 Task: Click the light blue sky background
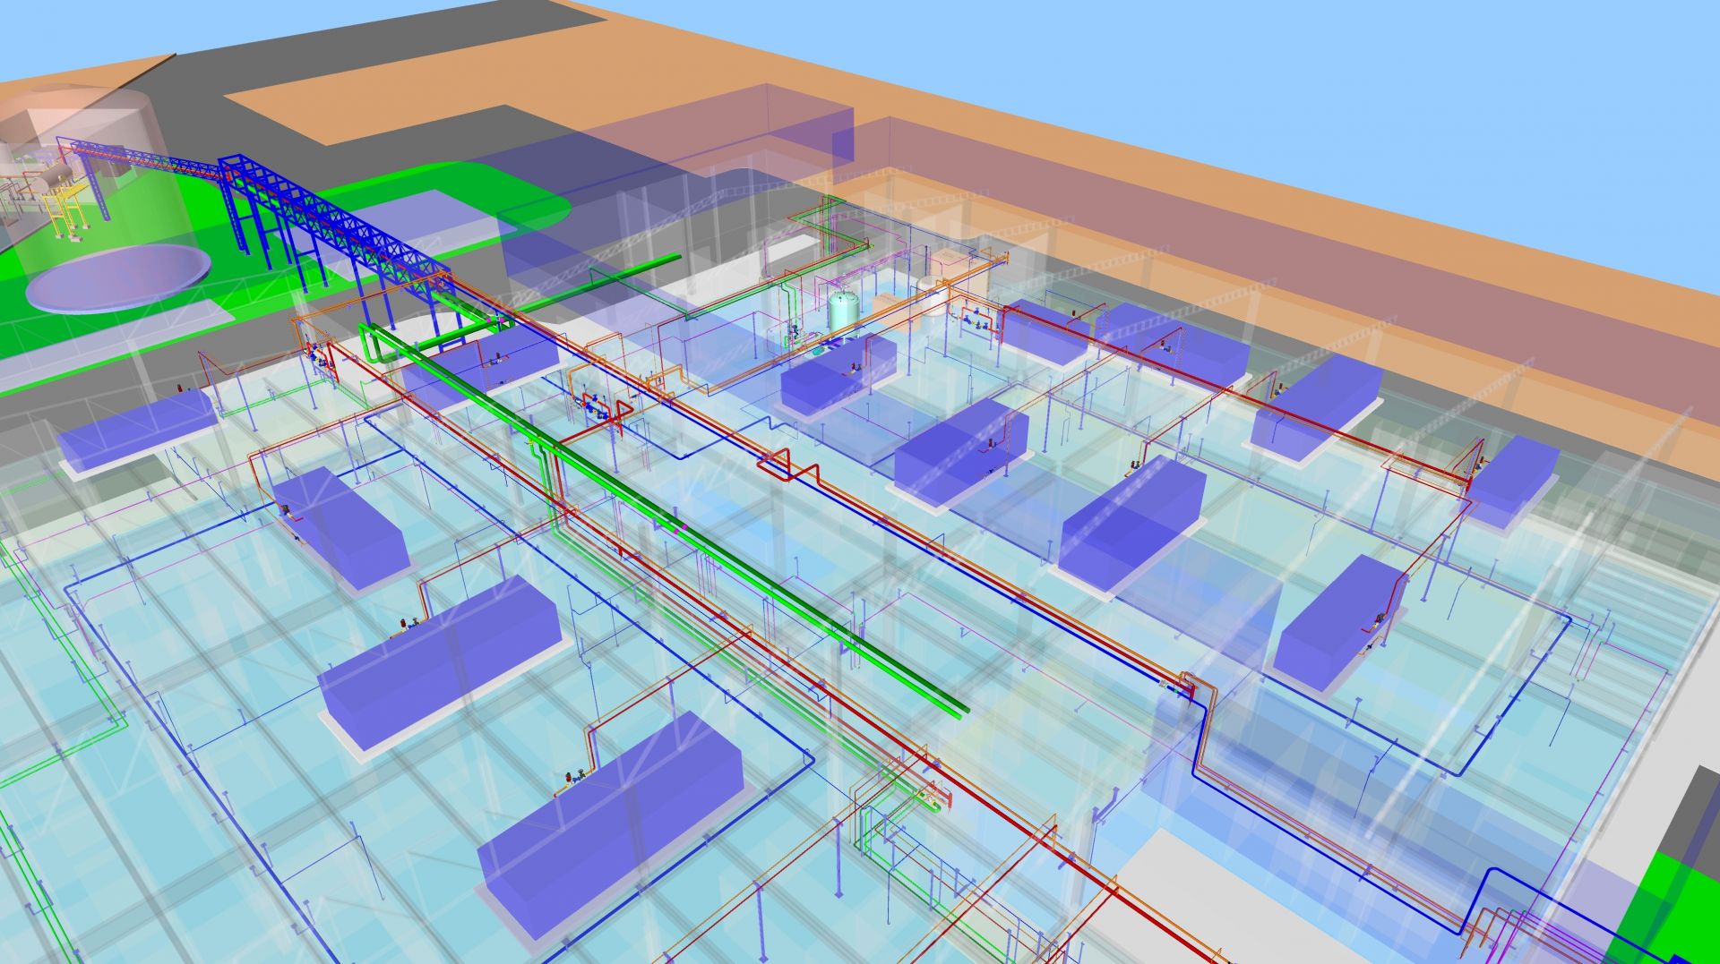click(x=1344, y=90)
